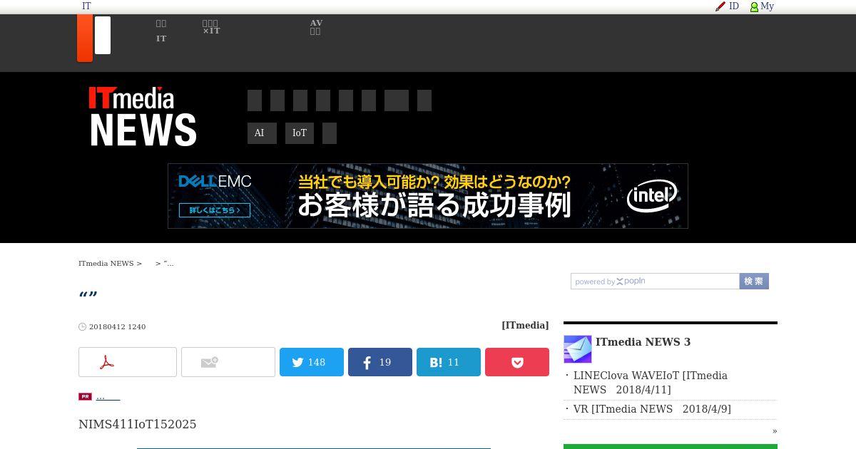Click the ITmedia NEWS 3 sidebar heading
Image resolution: width=856 pixels, height=449 pixels.
pyautogui.click(x=643, y=342)
